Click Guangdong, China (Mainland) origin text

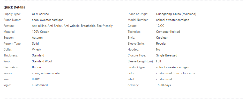pyautogui.click(x=176, y=14)
